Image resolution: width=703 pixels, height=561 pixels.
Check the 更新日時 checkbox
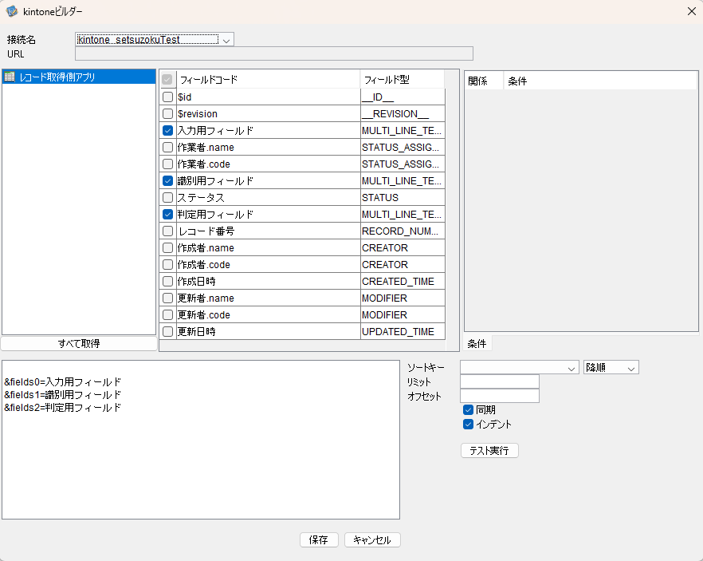(x=167, y=332)
